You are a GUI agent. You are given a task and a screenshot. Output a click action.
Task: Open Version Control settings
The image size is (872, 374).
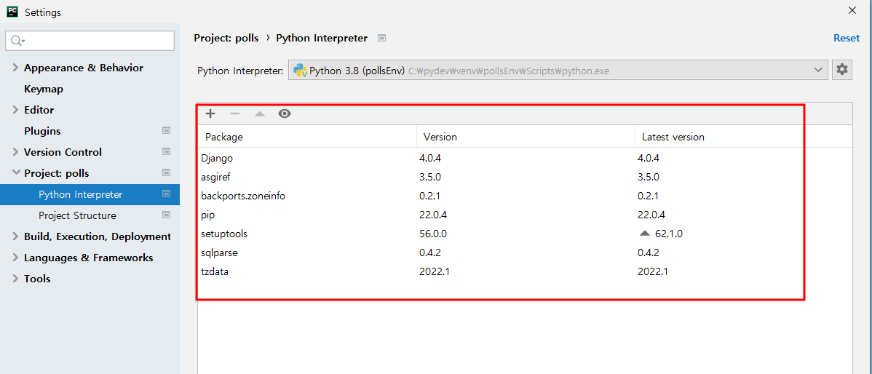pos(63,152)
